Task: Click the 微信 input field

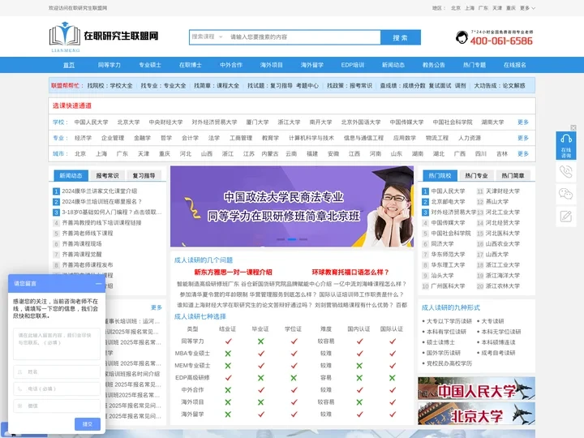Action: [x=57, y=406]
